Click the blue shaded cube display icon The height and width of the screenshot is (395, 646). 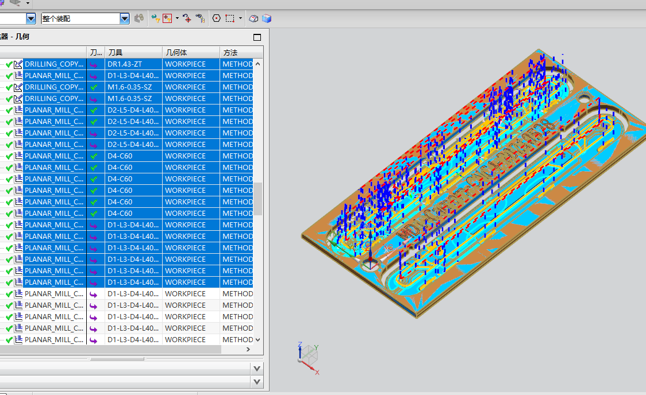click(266, 18)
